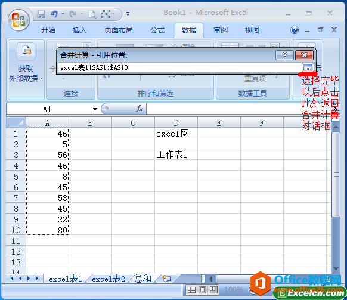Go to previous sheet navigation arrow
347x300 pixels.
(x=20, y=279)
